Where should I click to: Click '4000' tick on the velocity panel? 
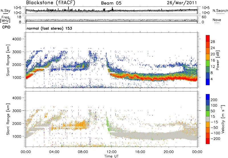(x=17, y=98)
